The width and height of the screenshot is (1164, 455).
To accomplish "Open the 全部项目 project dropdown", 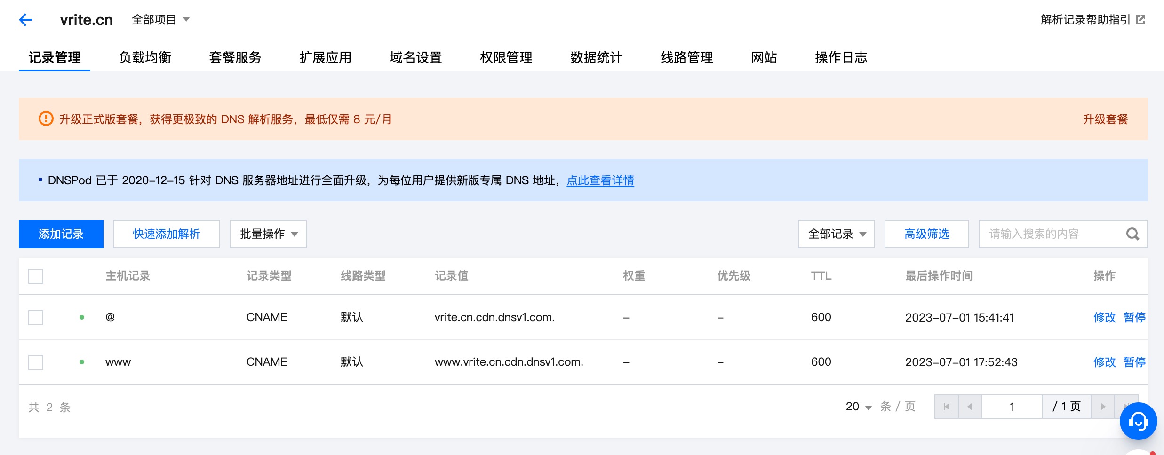I will pyautogui.click(x=161, y=19).
